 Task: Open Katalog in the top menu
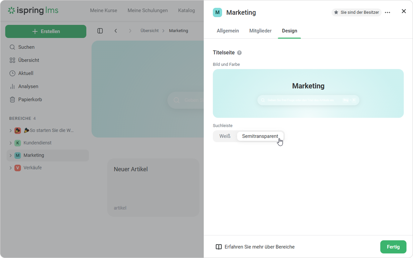click(186, 10)
